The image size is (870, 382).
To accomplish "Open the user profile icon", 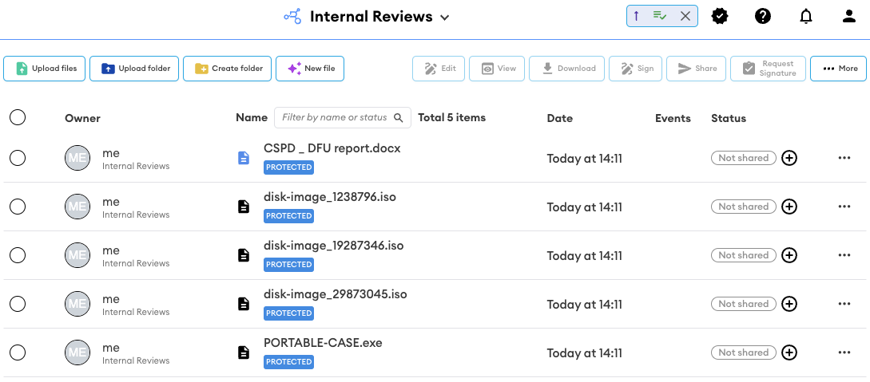I will [849, 17].
